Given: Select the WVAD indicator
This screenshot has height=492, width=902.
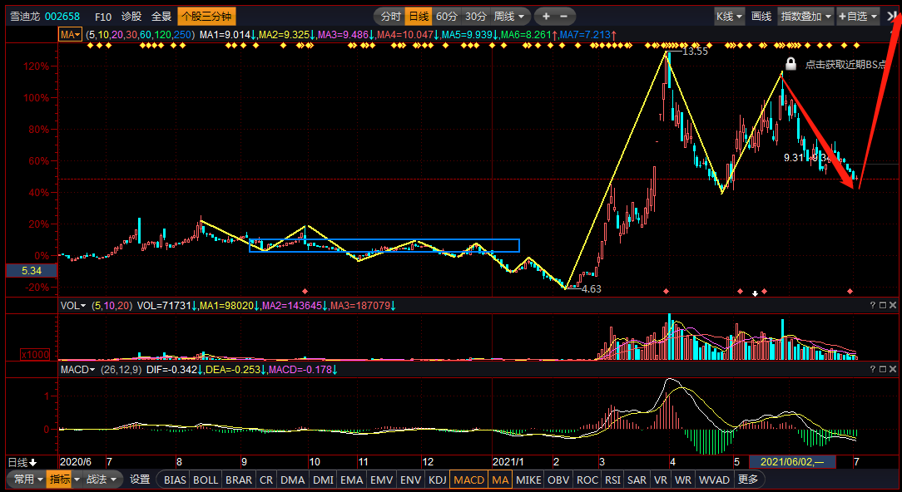Looking at the screenshot, I should coord(714,480).
